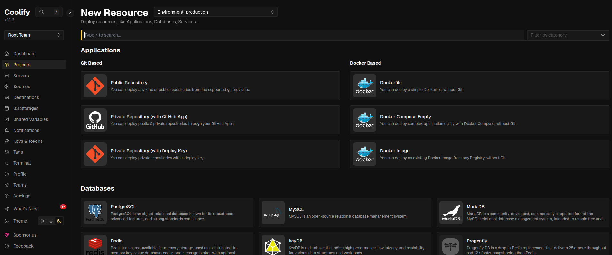Click the 'New Resource' page title
The width and height of the screenshot is (612, 255).
pos(114,13)
